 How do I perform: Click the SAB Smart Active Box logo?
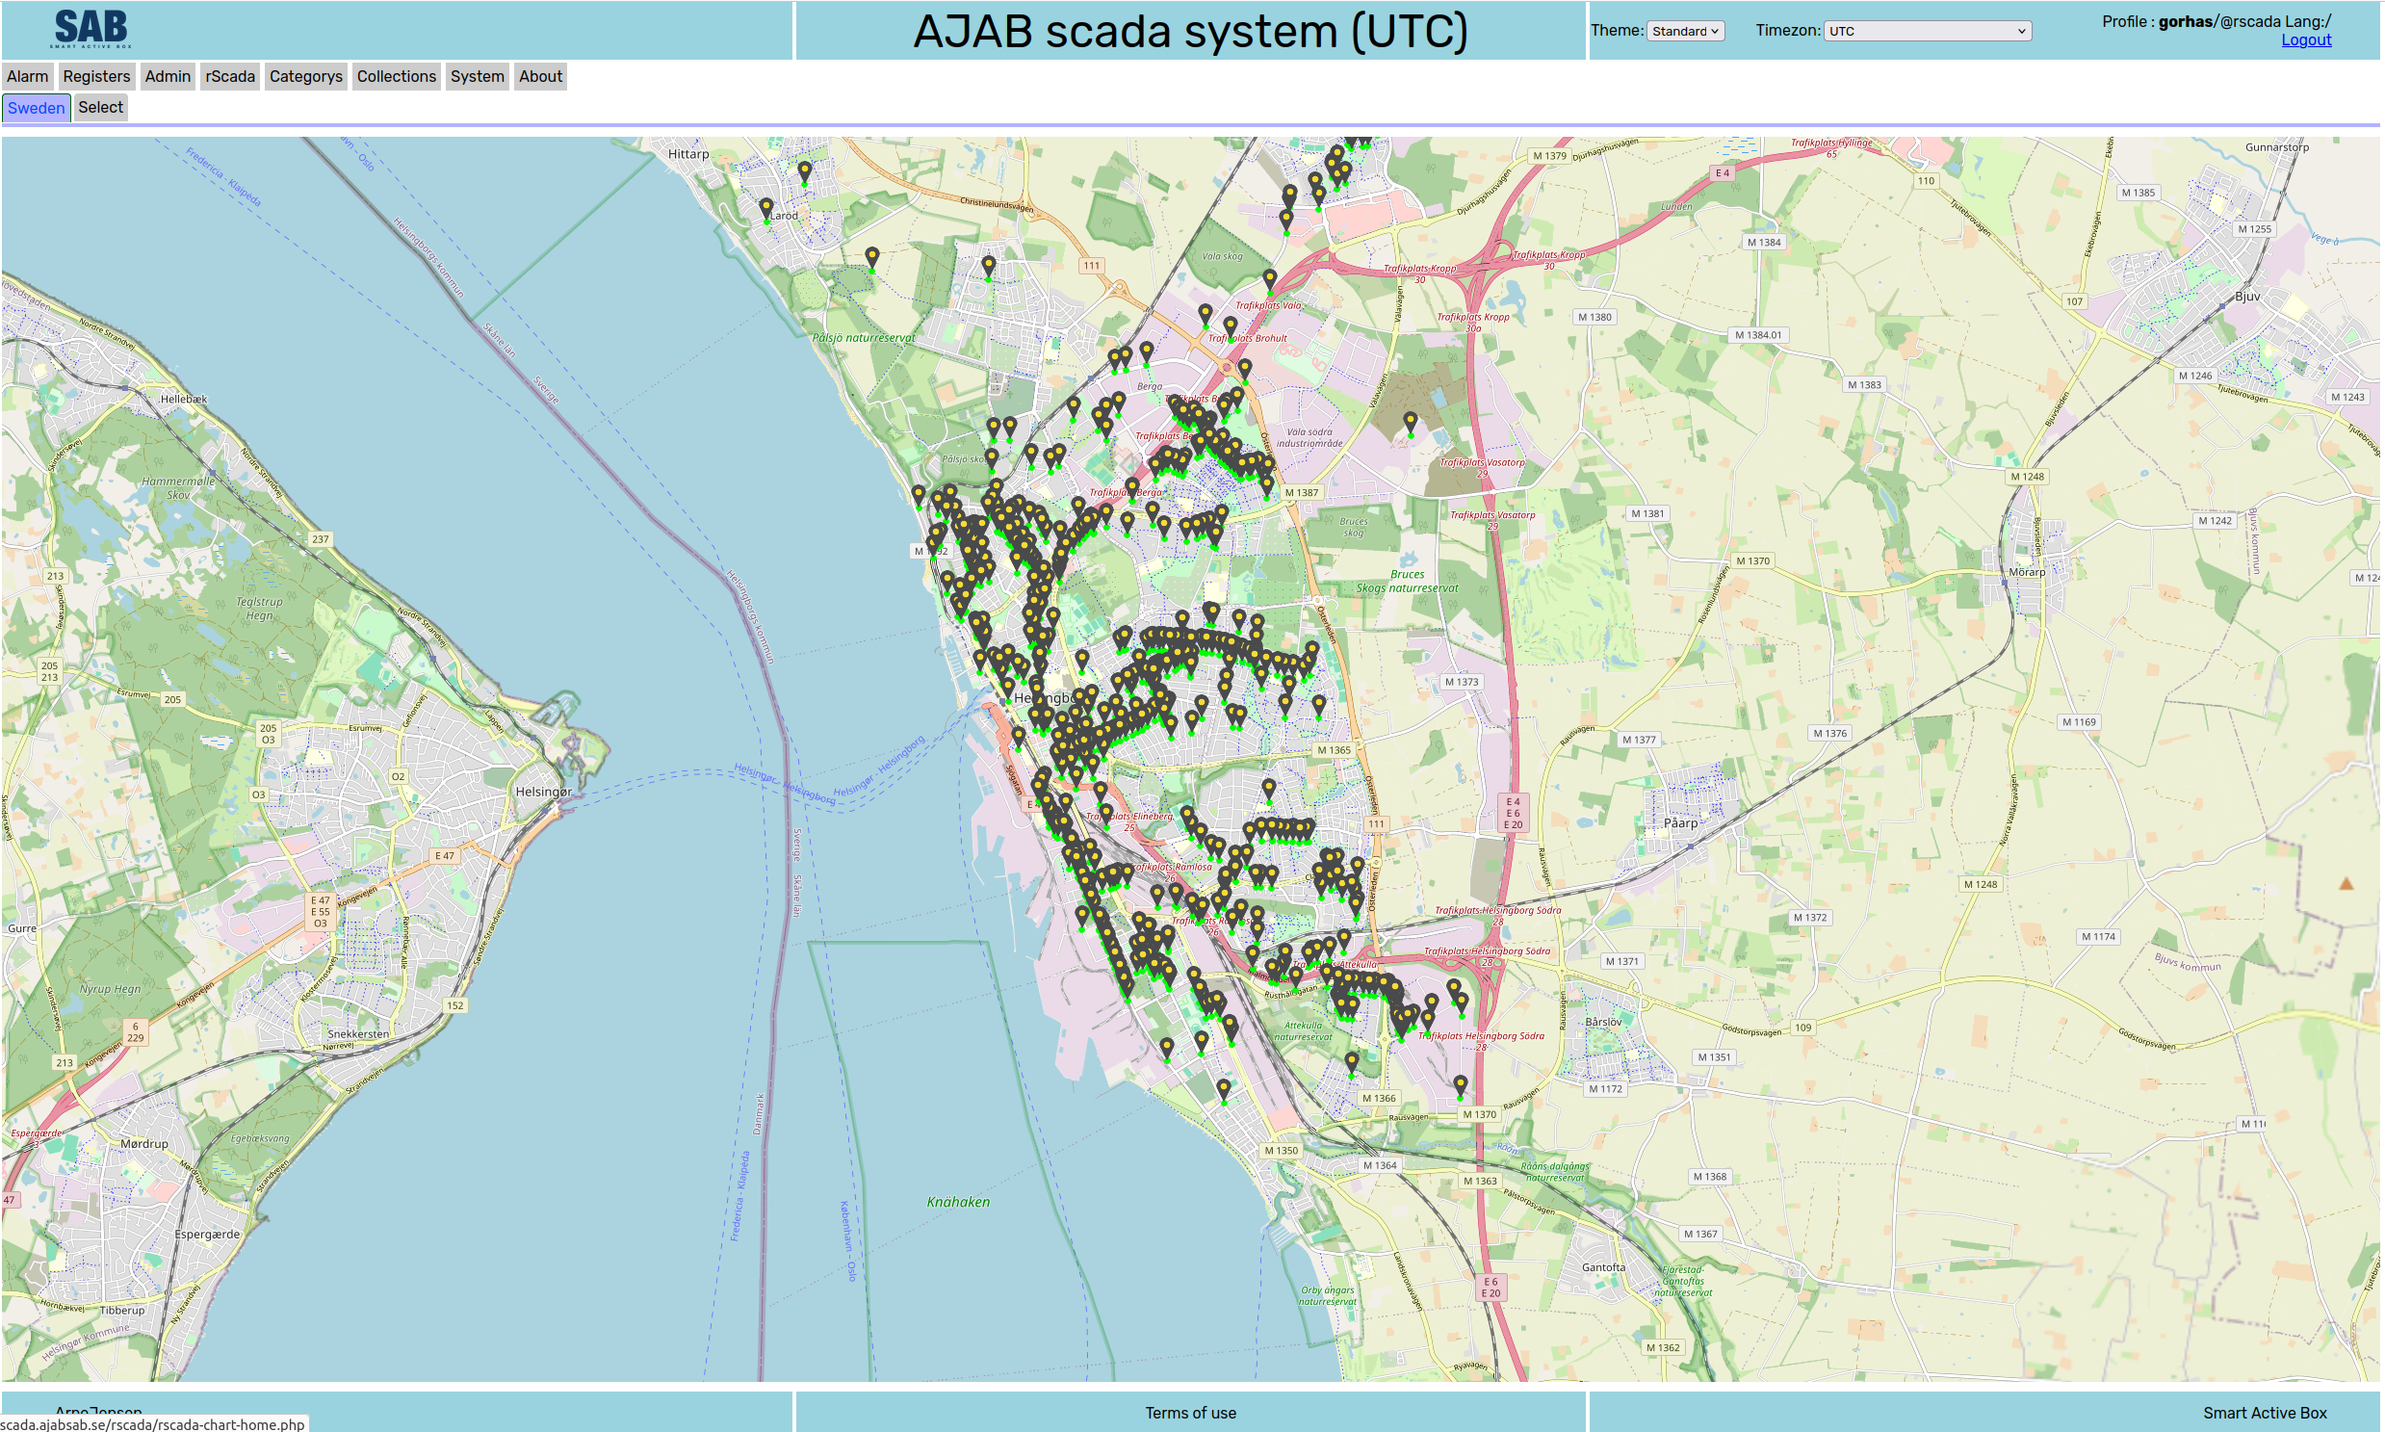coord(91,29)
